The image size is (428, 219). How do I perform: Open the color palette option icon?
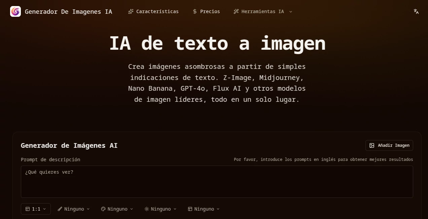pos(103,209)
